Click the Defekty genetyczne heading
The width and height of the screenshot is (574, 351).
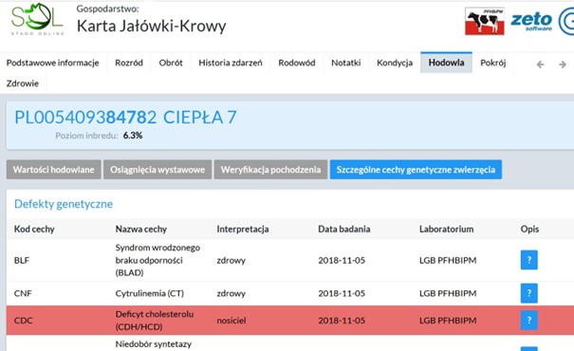tap(64, 204)
